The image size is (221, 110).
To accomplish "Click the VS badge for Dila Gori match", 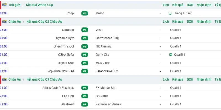I will pyautogui.click(x=85, y=96).
